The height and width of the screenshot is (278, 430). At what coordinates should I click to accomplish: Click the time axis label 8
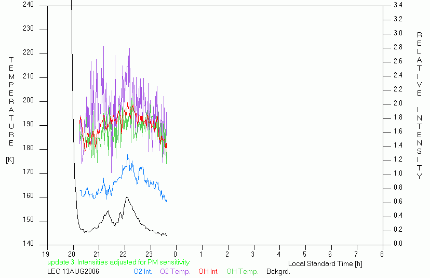tap(382, 254)
